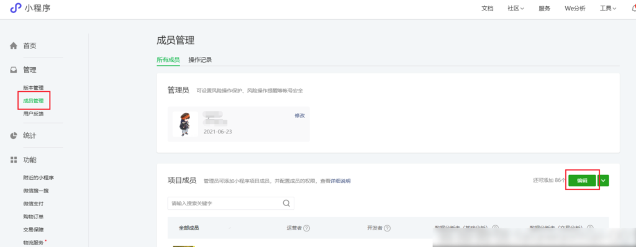The height and width of the screenshot is (247, 636).
Task: Open 成员管理 in the sidebar
Action: coord(34,101)
